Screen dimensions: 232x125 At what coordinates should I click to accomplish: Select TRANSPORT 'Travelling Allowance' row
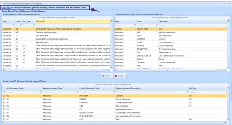pyautogui.click(x=171, y=49)
